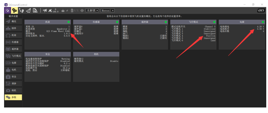
Task: Click the QGroundControl title bar icon
Action: pos(6,5)
